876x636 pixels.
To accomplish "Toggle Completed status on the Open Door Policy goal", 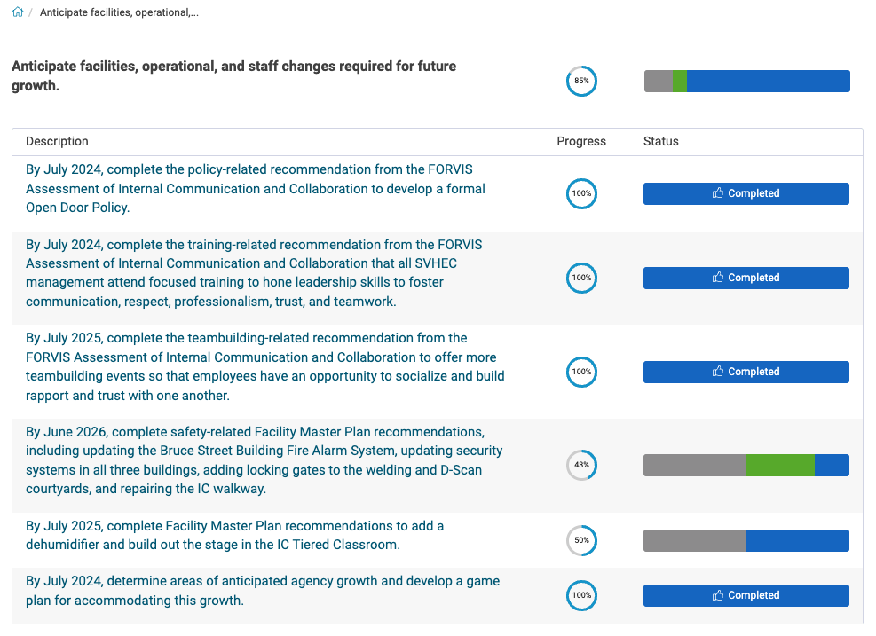I will (x=746, y=193).
